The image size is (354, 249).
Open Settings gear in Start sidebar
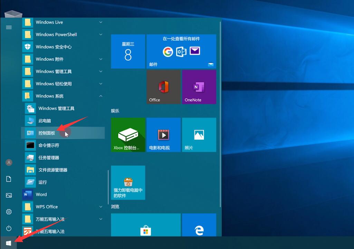pyautogui.click(x=9, y=212)
